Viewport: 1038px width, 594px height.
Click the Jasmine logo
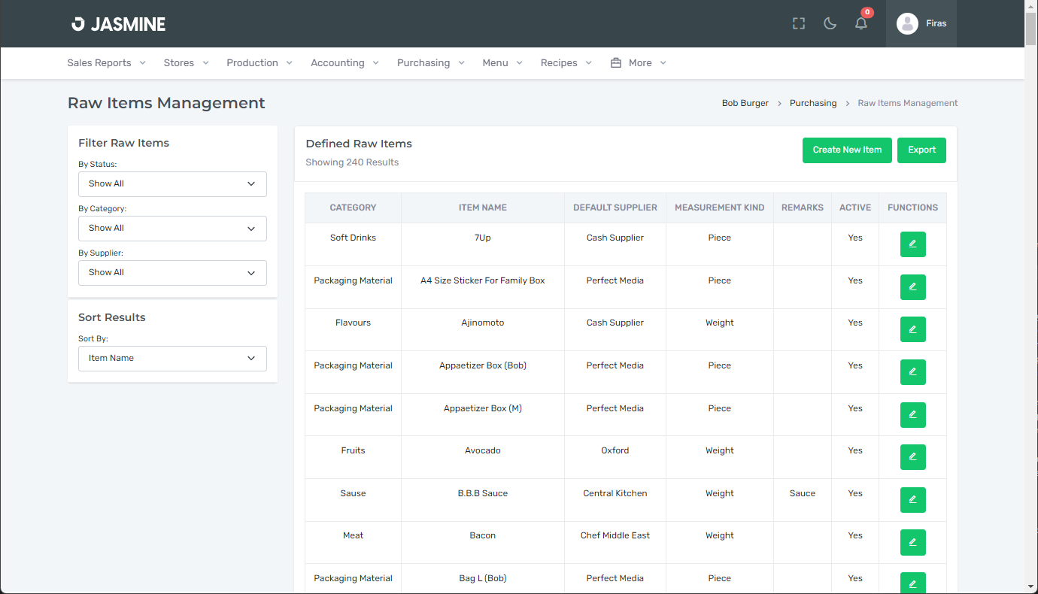pyautogui.click(x=119, y=24)
